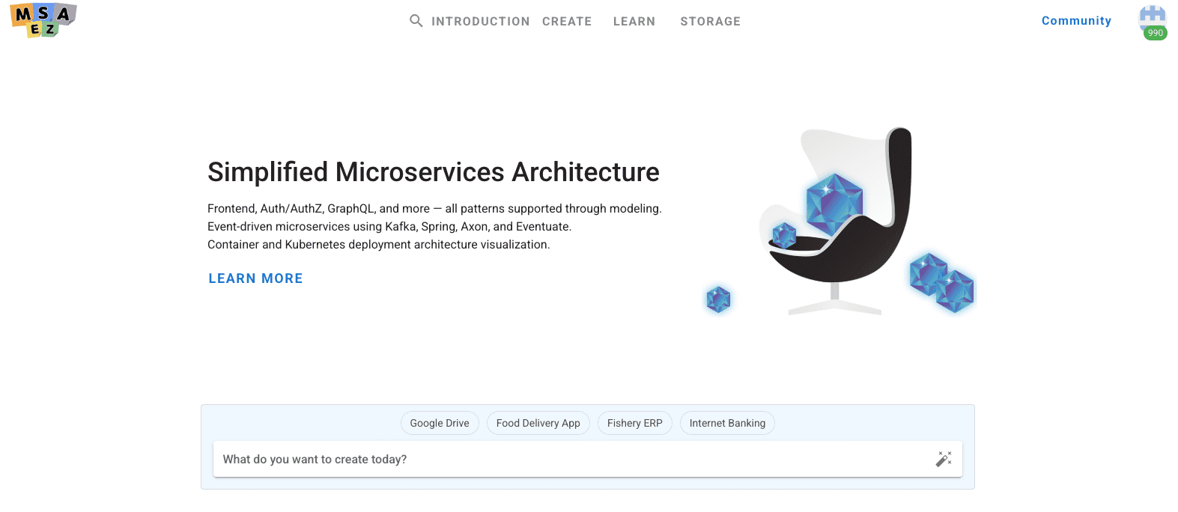The image size is (1178, 512).
Task: Click the large gem on the chair
Action: coord(834,204)
